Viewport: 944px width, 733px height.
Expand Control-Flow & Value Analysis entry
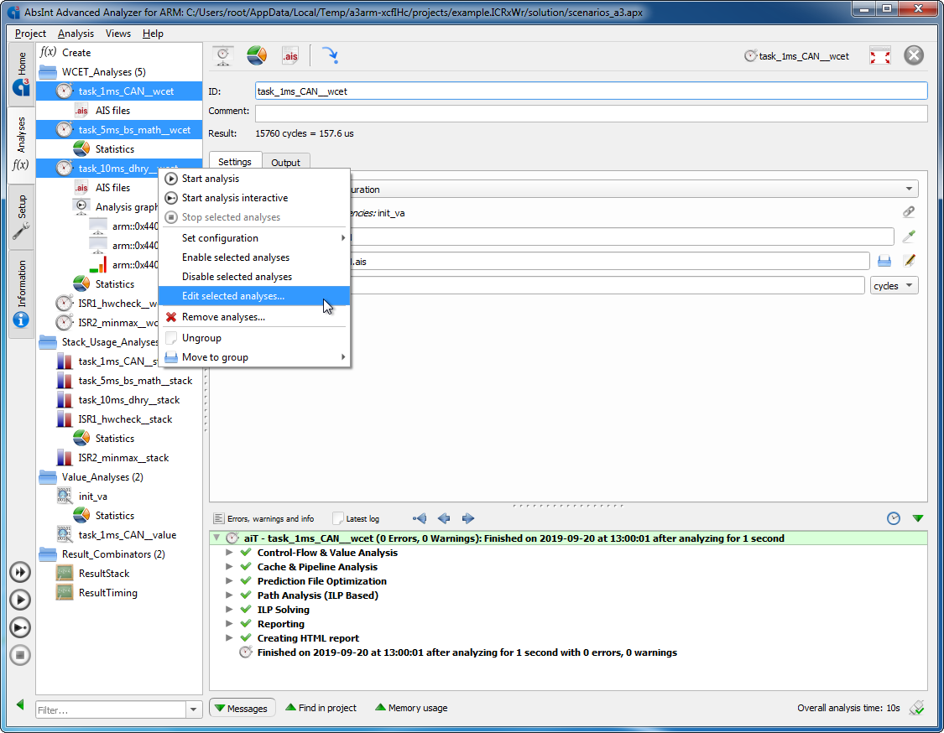pos(229,552)
